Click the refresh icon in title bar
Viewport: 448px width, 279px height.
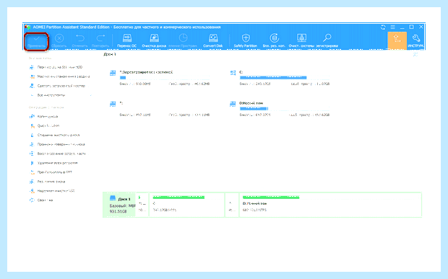(x=383, y=27)
